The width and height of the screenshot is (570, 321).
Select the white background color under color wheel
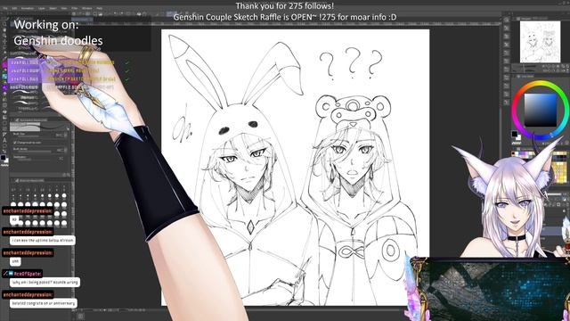[x=518, y=138]
